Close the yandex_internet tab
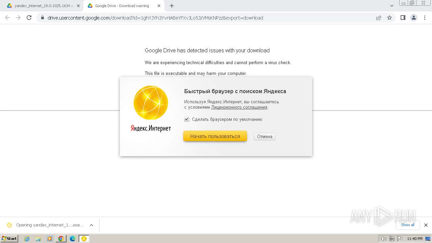 [78, 6]
